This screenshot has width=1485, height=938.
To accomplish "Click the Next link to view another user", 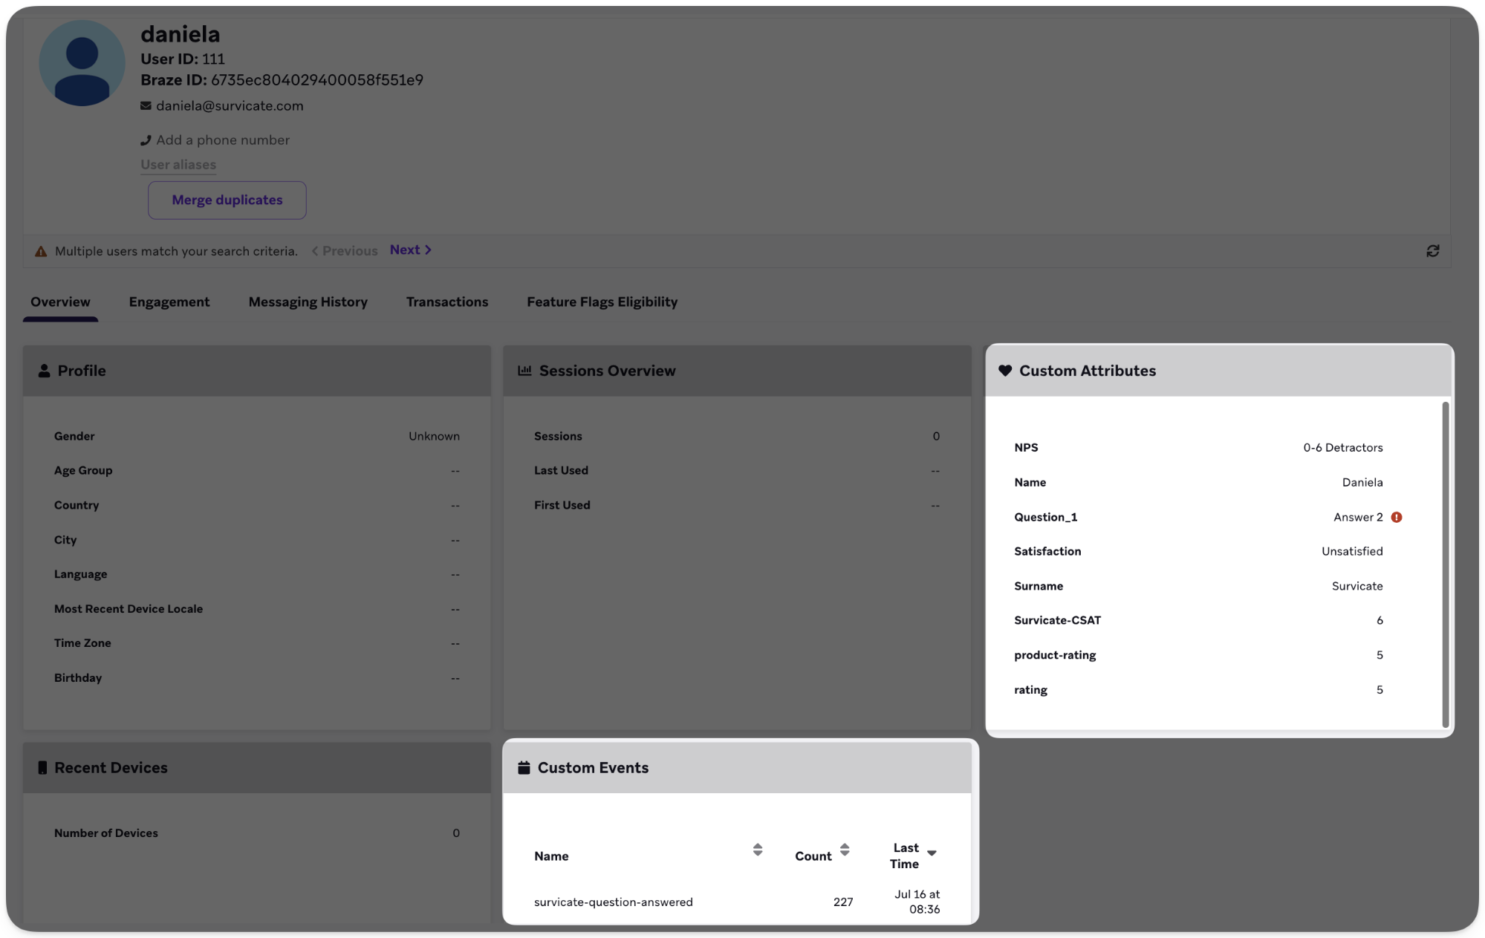I will pos(406,250).
